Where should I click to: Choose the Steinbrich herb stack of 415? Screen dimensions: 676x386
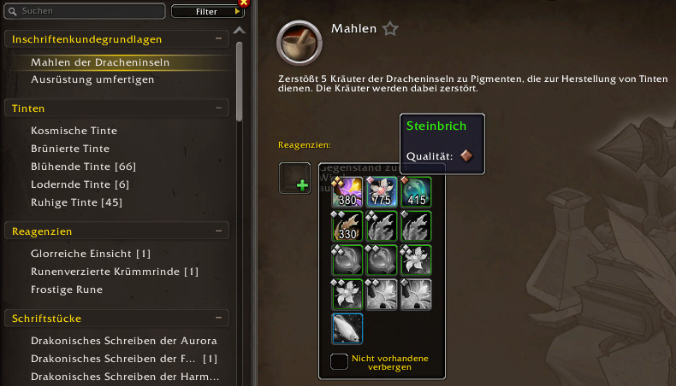(x=416, y=192)
